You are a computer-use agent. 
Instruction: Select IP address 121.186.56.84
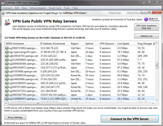click(49, 91)
